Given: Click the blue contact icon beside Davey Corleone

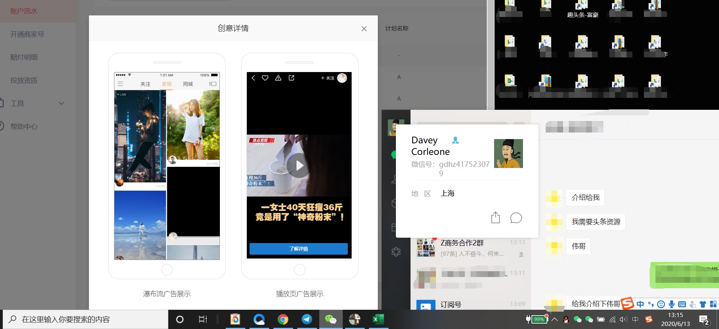Looking at the screenshot, I should (x=455, y=140).
